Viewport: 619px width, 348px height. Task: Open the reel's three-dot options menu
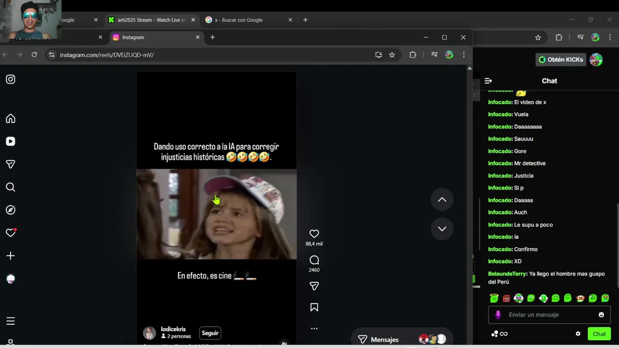(x=314, y=329)
